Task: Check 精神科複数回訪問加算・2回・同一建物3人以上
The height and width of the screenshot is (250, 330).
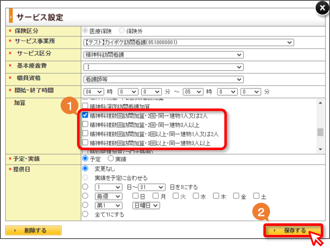Action: 85,124
